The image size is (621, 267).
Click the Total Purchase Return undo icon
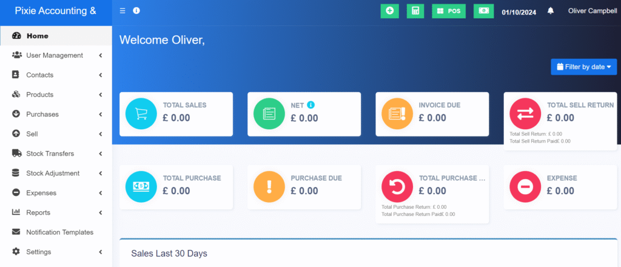coord(397,187)
